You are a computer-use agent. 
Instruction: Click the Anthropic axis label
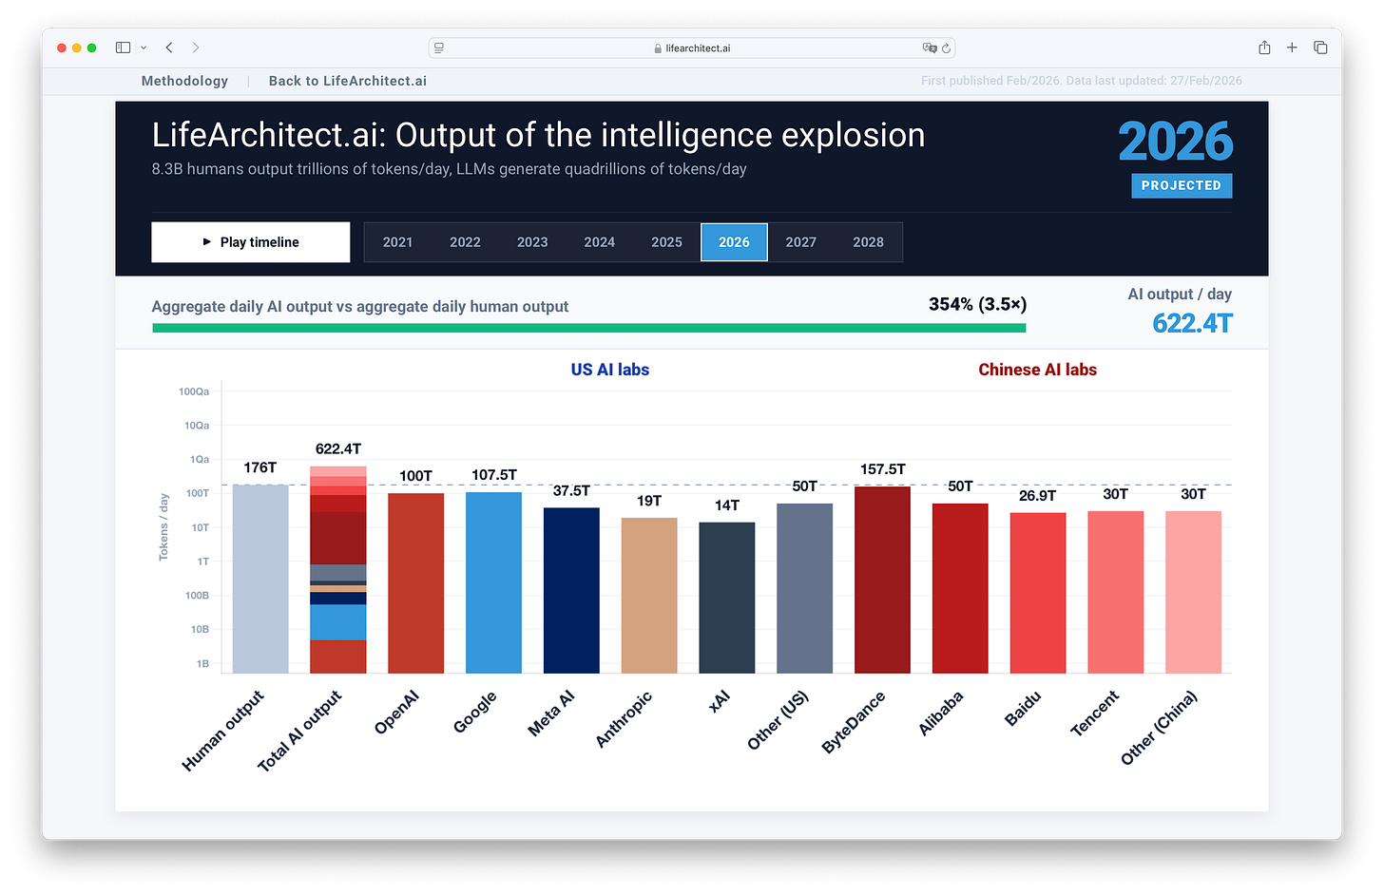(624, 719)
